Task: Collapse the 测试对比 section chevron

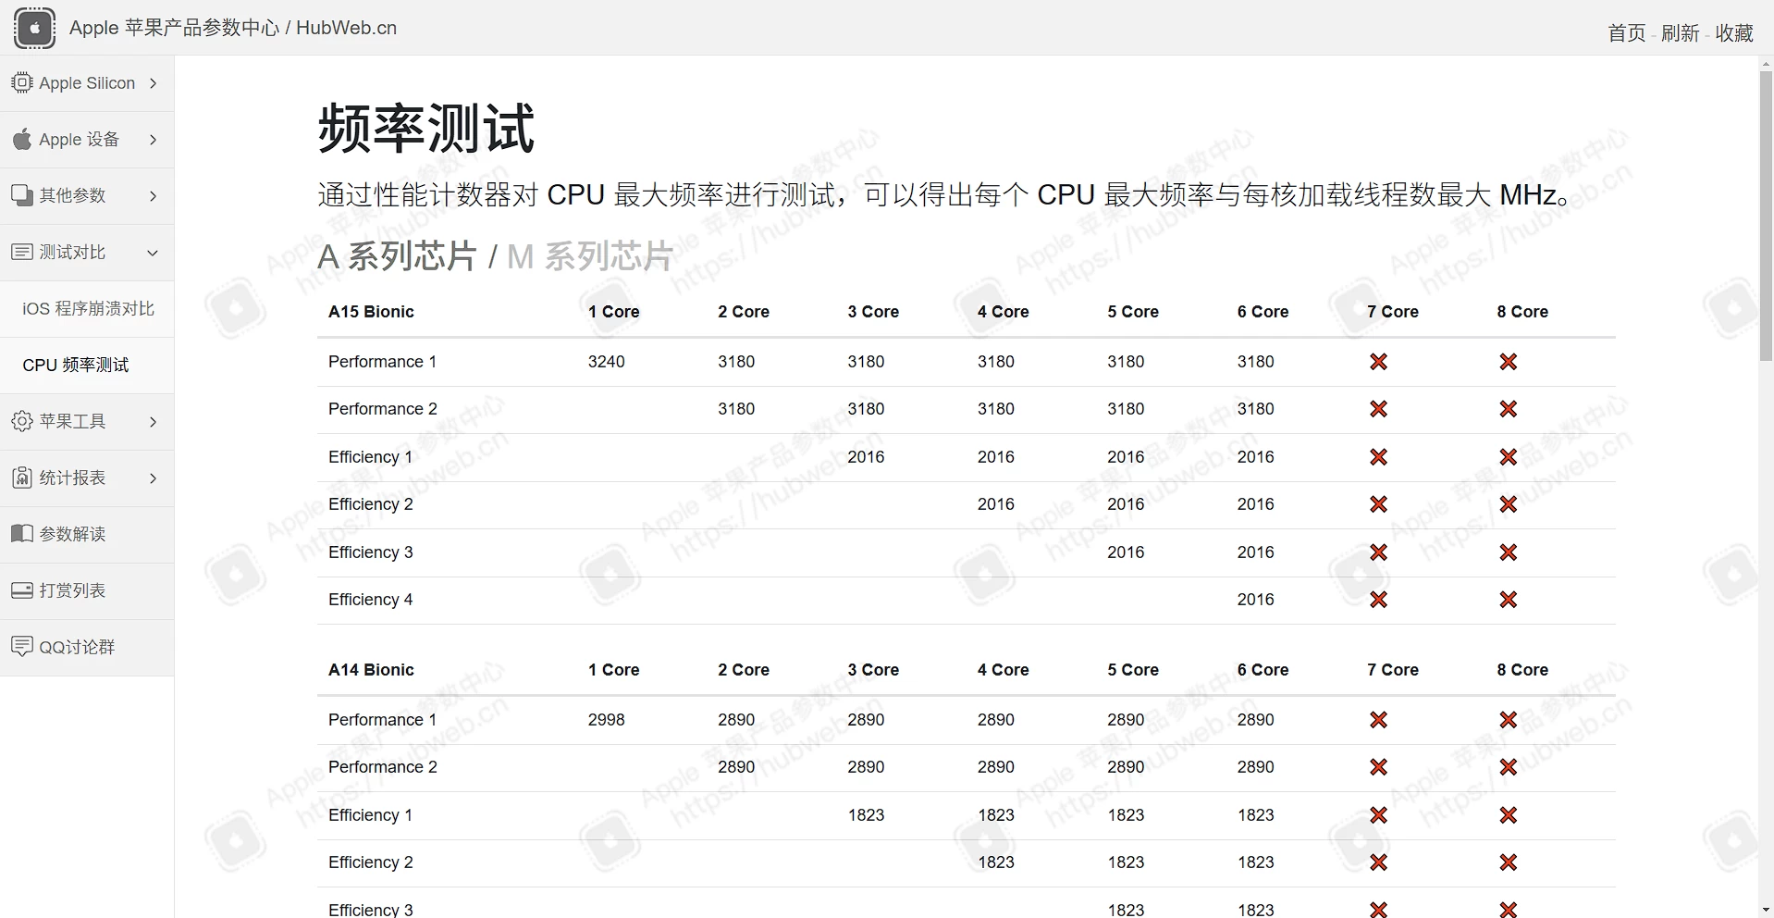Action: coord(153,253)
